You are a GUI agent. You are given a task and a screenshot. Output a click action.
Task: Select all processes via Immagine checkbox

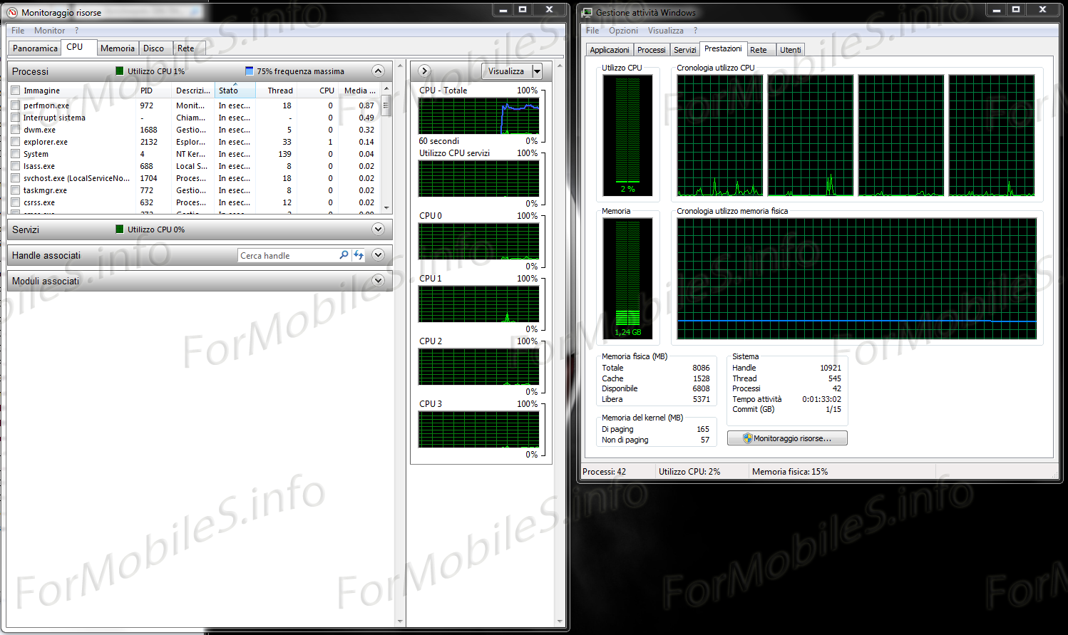tap(16, 91)
